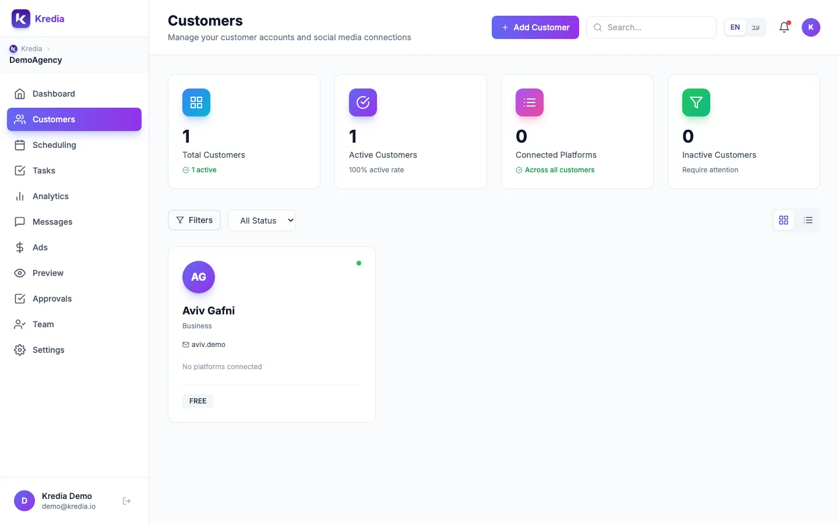Click the Approvals check icon in sidebar

point(20,299)
